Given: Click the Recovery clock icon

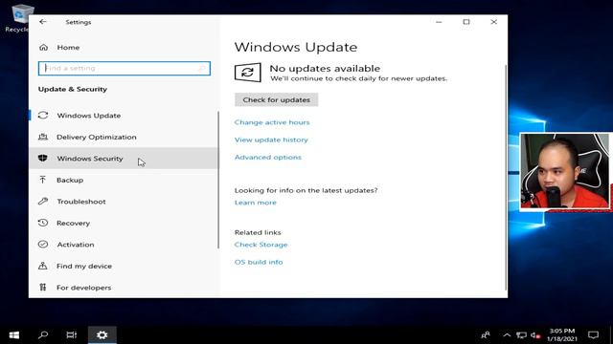Looking at the screenshot, I should coord(43,223).
